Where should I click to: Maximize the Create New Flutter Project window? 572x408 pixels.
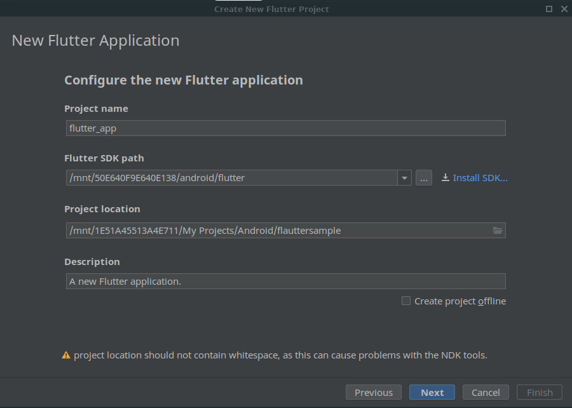(x=549, y=9)
